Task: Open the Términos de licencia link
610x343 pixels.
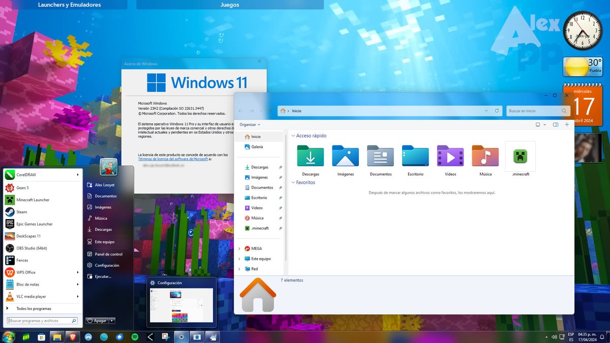Action: click(x=173, y=159)
